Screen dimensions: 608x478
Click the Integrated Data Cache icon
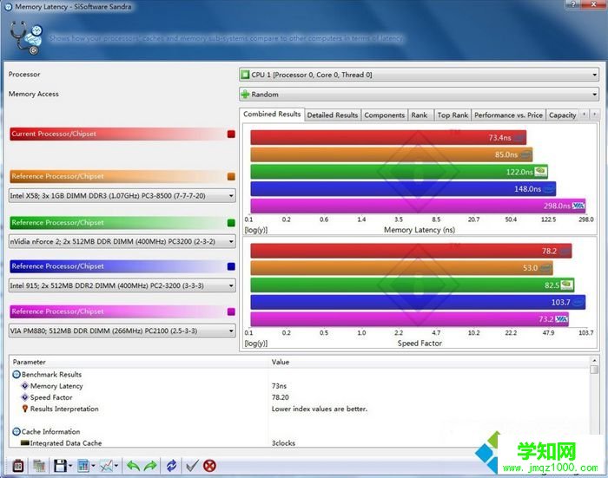click(x=25, y=442)
